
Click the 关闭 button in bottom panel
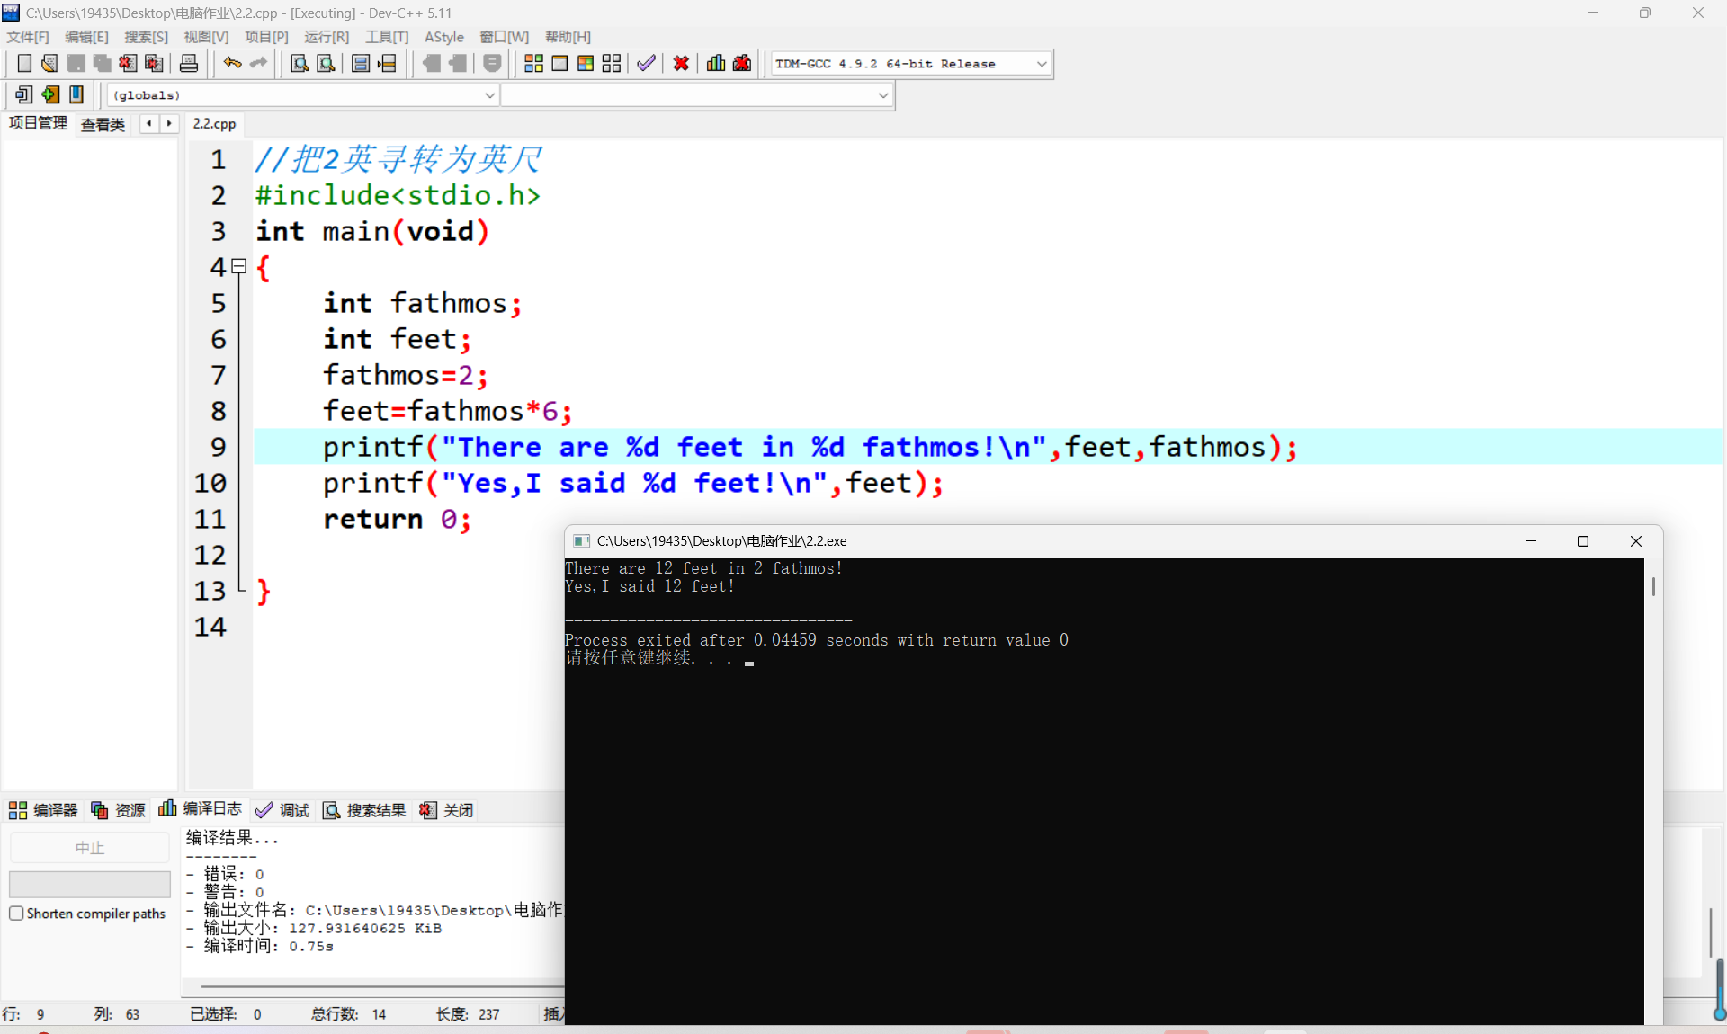click(447, 810)
